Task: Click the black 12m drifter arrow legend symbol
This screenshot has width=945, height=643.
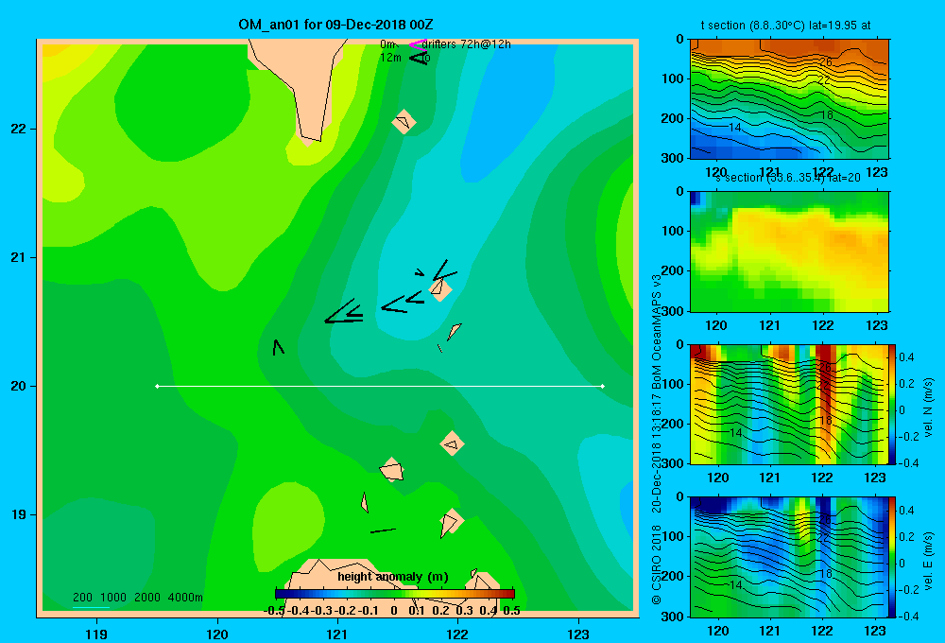Action: pos(419,58)
